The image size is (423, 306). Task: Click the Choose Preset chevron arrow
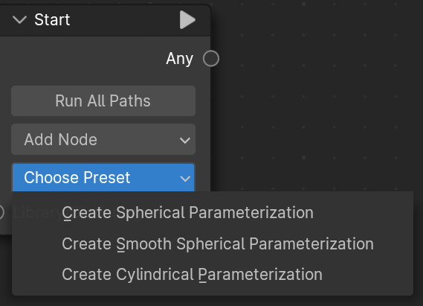[185, 178]
